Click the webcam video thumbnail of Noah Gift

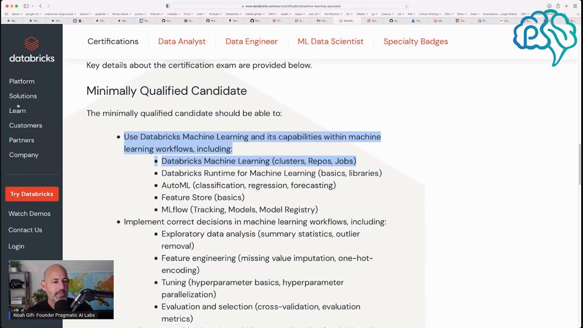pos(61,290)
